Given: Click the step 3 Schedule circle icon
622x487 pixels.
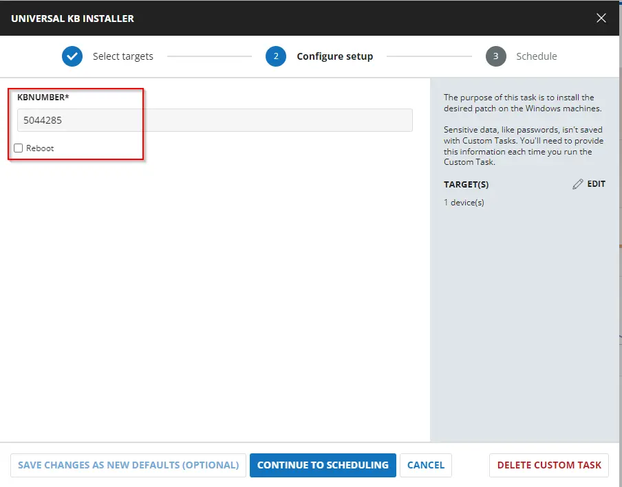Looking at the screenshot, I should click(496, 56).
